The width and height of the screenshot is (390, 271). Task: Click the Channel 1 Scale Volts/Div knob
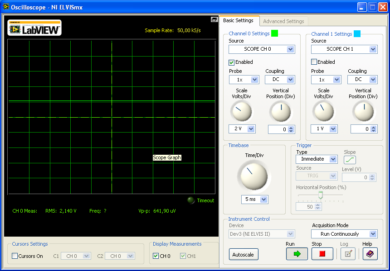click(x=323, y=111)
